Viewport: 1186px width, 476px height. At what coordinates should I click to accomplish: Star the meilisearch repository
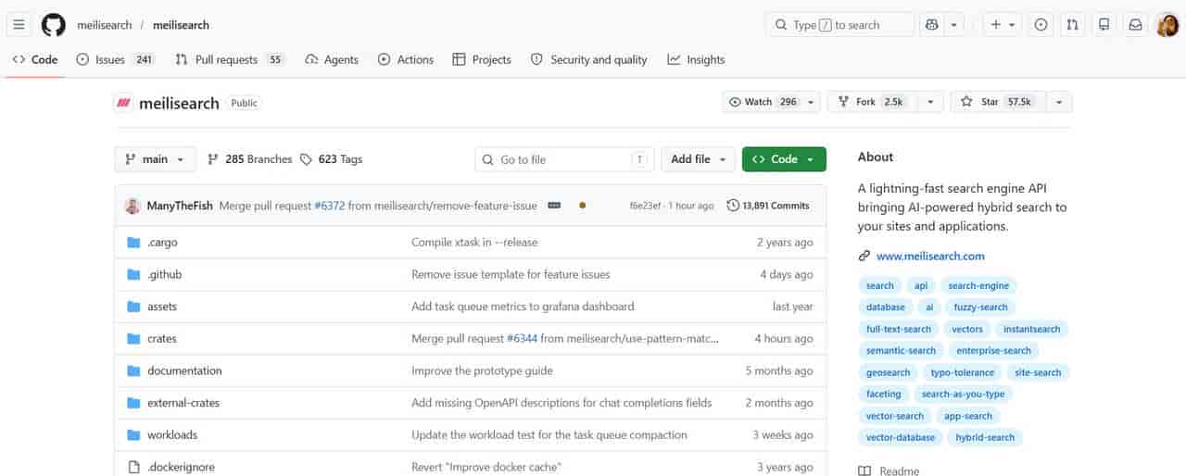(x=998, y=102)
